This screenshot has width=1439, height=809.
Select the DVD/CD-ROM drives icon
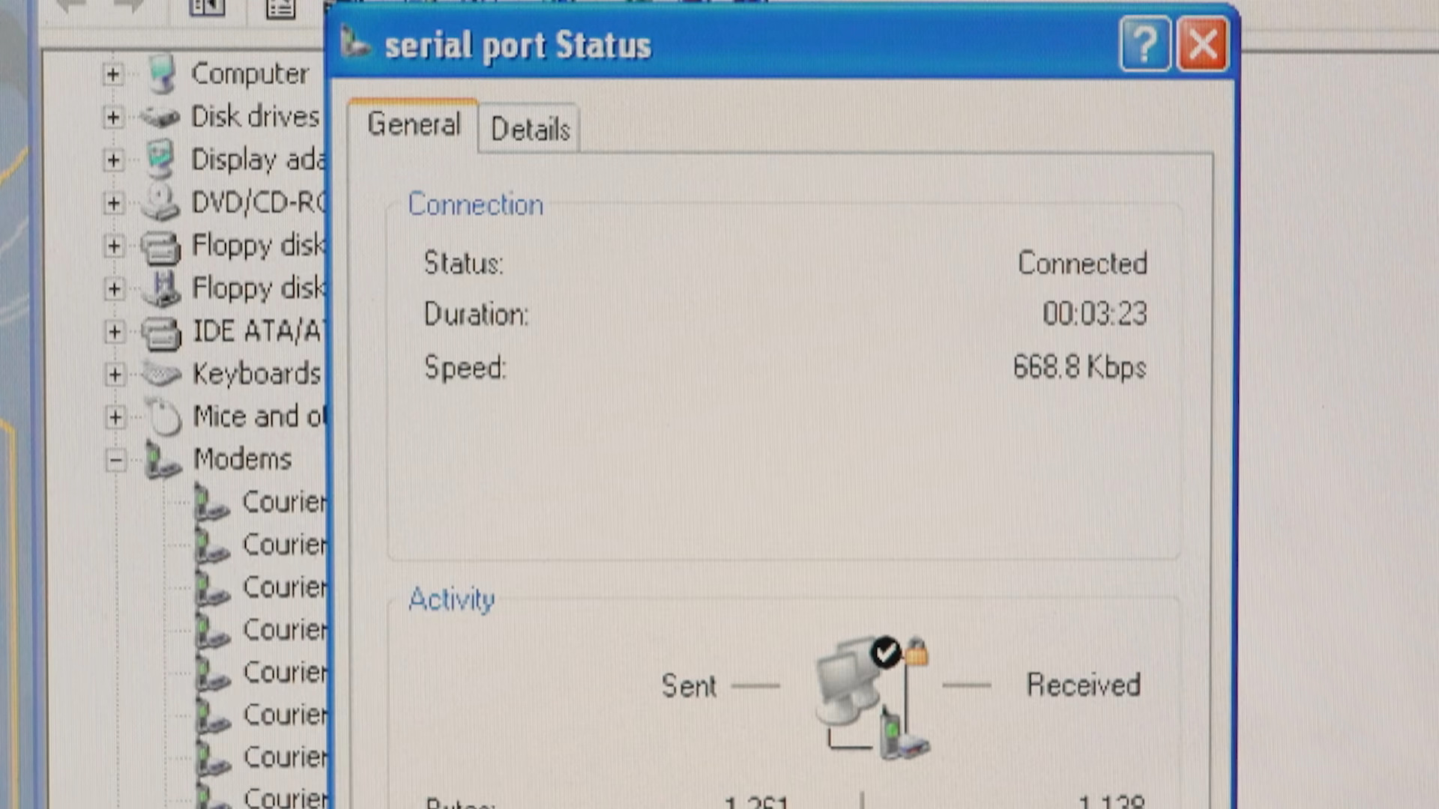[160, 201]
